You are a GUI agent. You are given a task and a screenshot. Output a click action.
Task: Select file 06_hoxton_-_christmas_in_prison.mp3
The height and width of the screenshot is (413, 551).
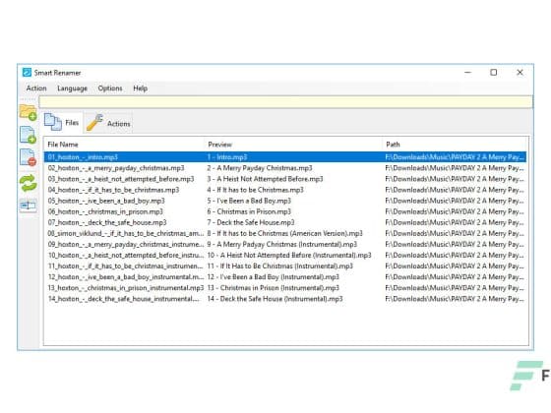point(105,211)
